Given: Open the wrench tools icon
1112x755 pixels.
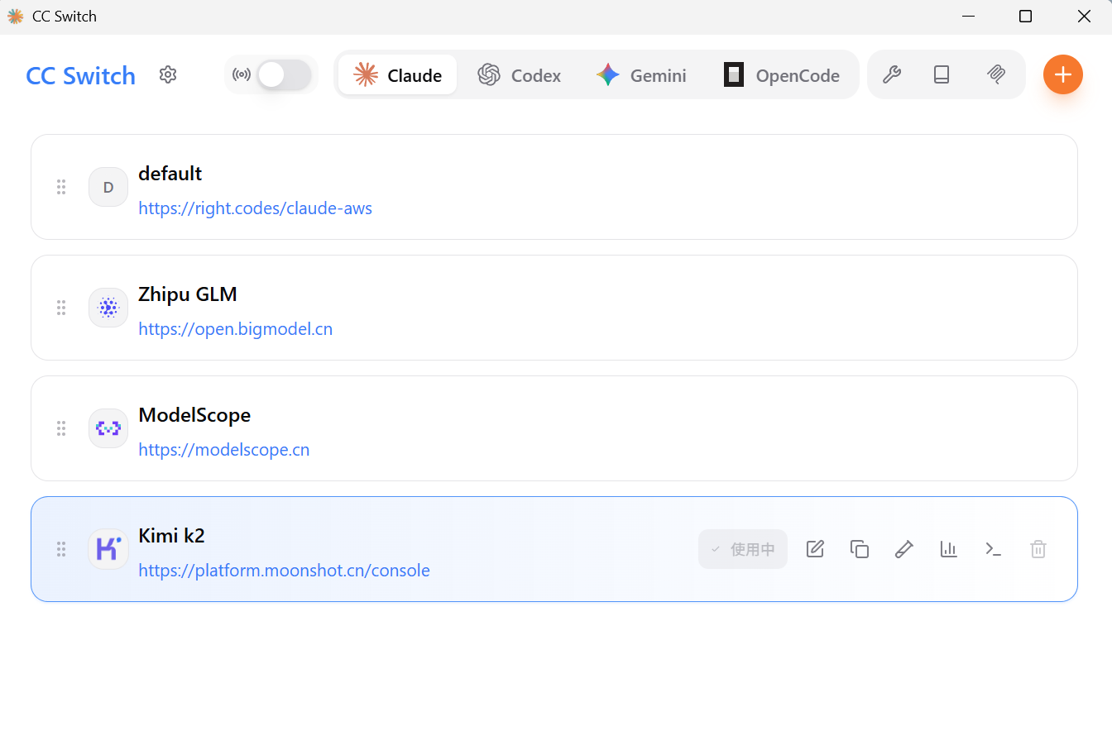Looking at the screenshot, I should pos(892,74).
